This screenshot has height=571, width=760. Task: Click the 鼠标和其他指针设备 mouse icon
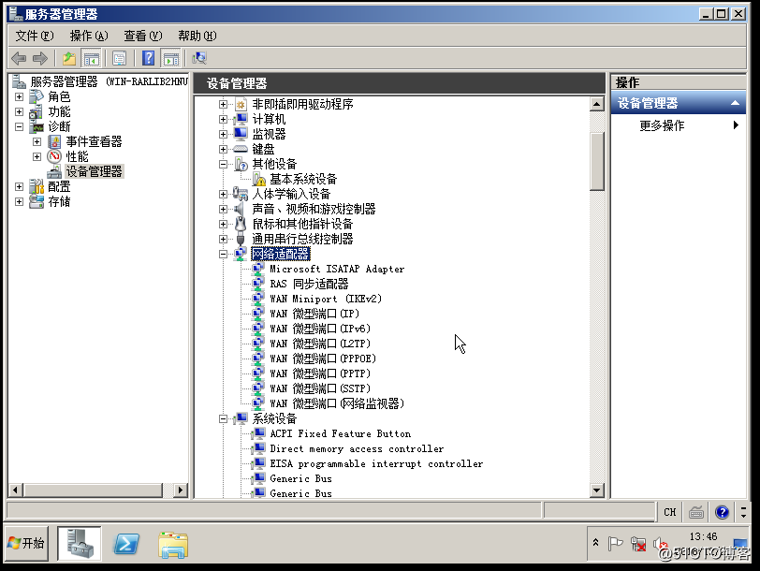pyautogui.click(x=241, y=224)
